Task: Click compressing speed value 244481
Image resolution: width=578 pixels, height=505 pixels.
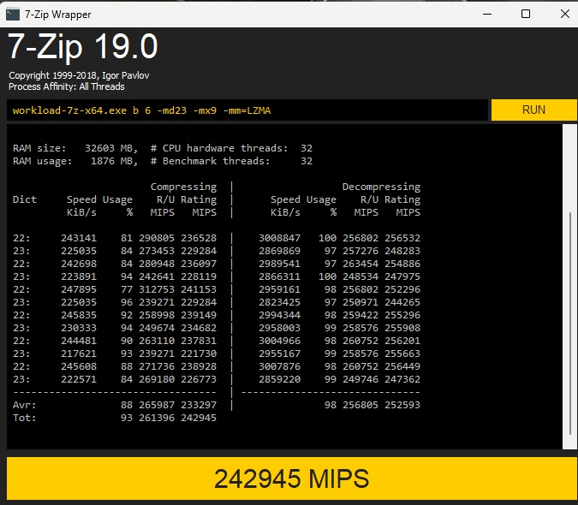Action: coord(79,341)
